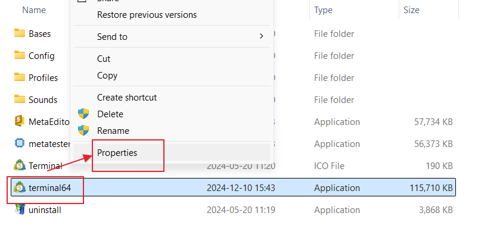This screenshot has height=241, width=478.
Task: Click the shield icon beside Rename
Action: pos(83,130)
